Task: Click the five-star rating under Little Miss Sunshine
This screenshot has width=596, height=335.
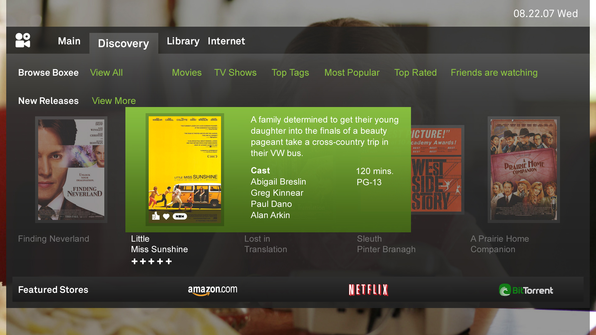Action: click(151, 261)
